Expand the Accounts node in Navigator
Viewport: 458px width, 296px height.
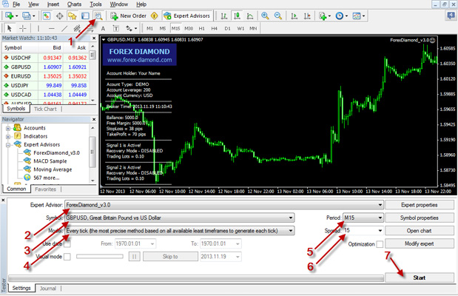click(x=8, y=127)
